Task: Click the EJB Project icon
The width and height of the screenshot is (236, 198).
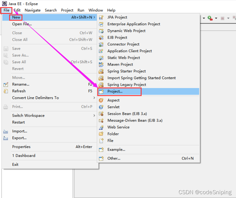Action: point(101,38)
